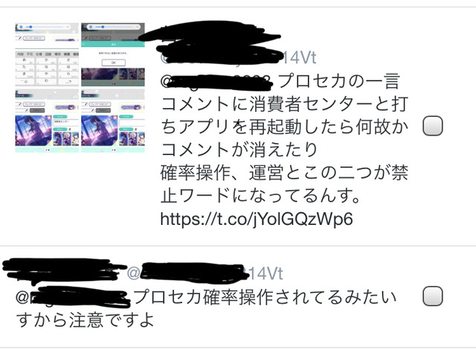Open the attached screenshot showing the Japanese keyboard

click(47, 54)
